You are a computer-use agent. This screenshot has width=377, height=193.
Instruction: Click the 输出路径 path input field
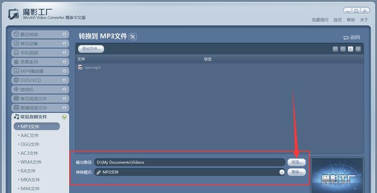(x=190, y=162)
